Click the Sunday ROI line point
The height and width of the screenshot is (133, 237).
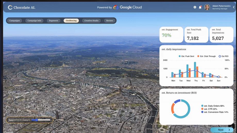point(218,77)
